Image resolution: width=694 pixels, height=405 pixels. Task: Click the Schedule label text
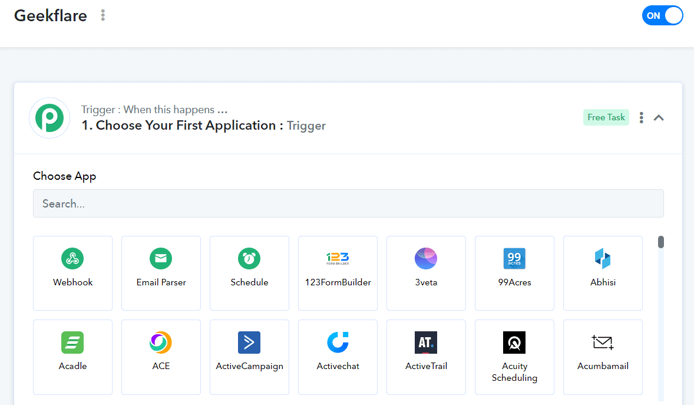click(249, 282)
